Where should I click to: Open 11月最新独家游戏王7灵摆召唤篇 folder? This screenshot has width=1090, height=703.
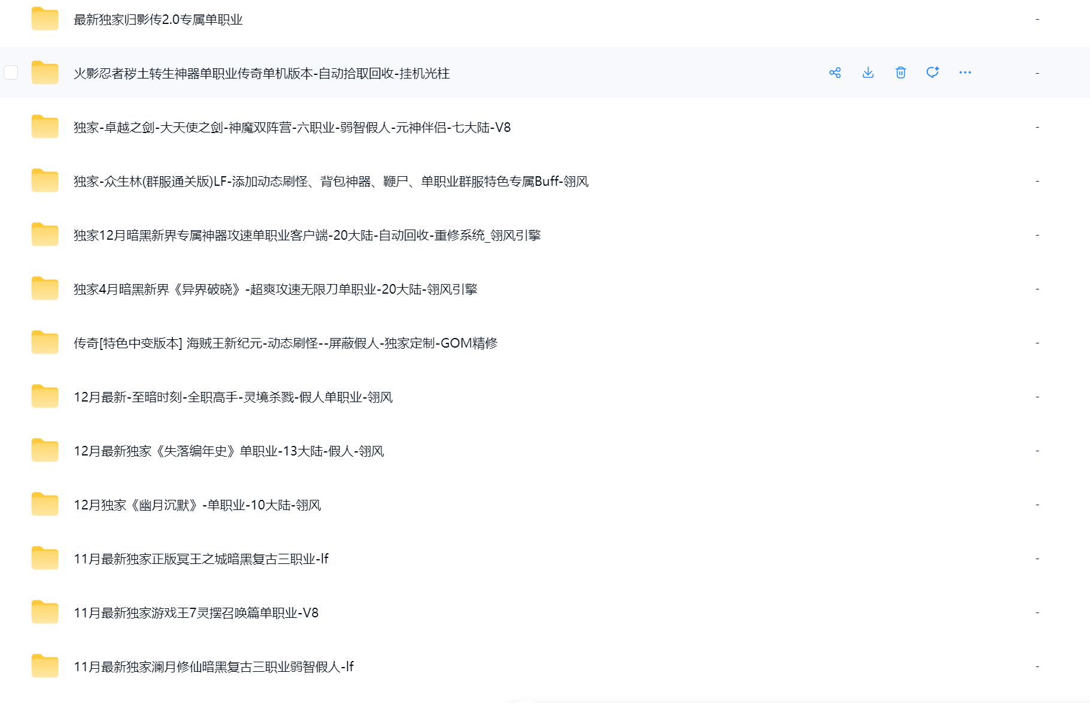click(x=195, y=613)
